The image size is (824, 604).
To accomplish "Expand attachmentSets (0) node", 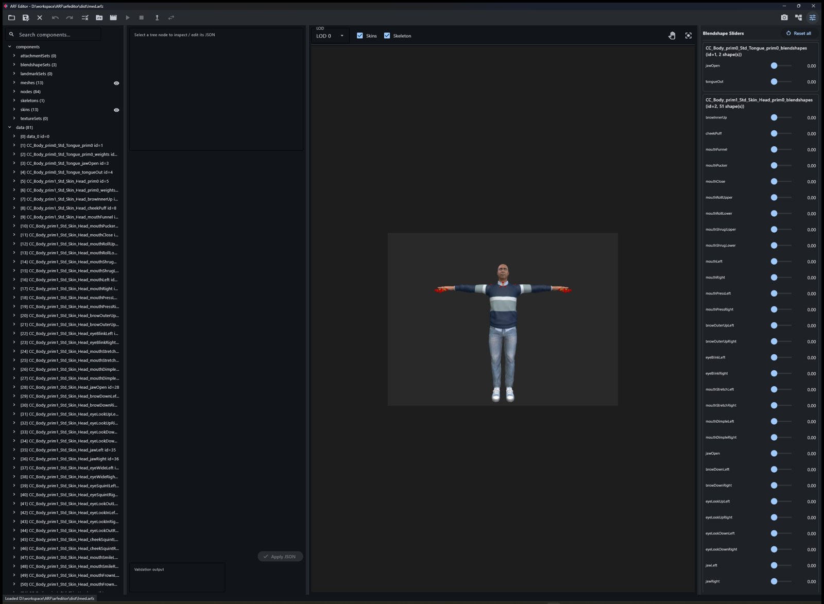I will tap(14, 56).
